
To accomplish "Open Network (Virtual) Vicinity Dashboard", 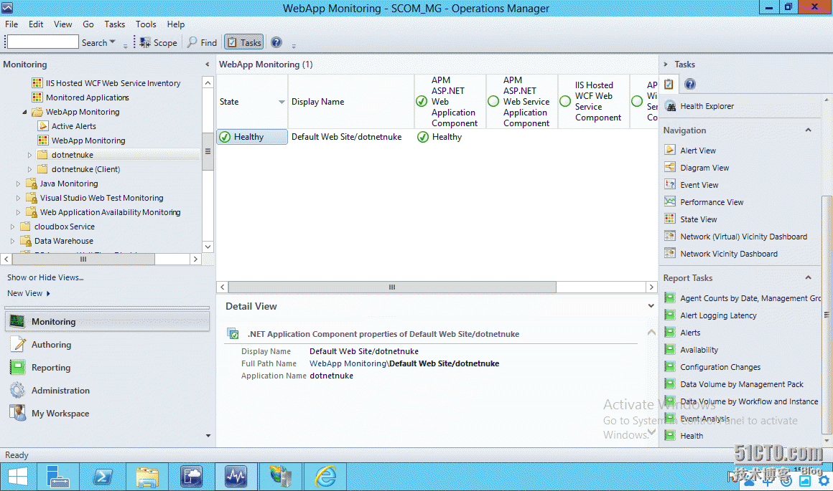I will [743, 237].
